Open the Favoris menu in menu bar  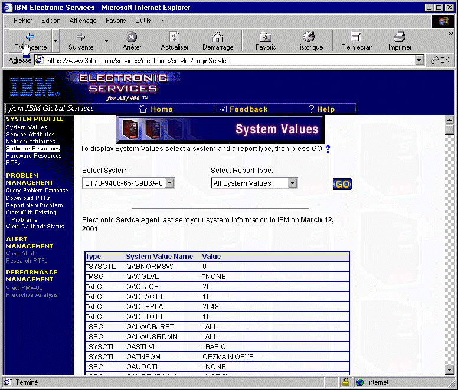pyautogui.click(x=116, y=21)
